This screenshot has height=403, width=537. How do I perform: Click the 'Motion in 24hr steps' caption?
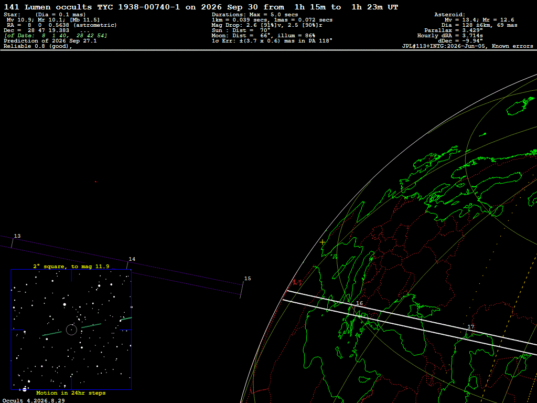coord(71,393)
